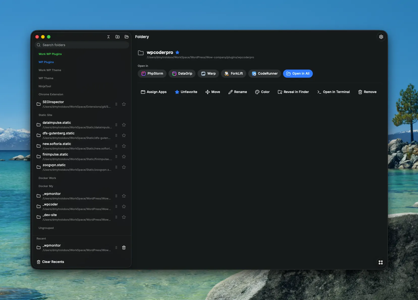Toggle star for _dev-site folder
Viewport: 418px width, 300px height.
[124, 217]
